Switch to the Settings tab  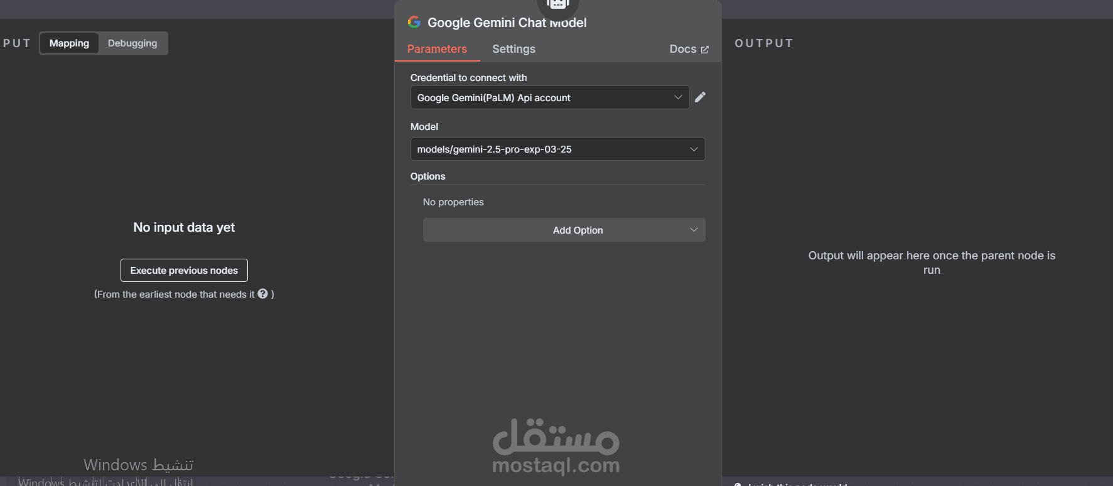click(513, 49)
